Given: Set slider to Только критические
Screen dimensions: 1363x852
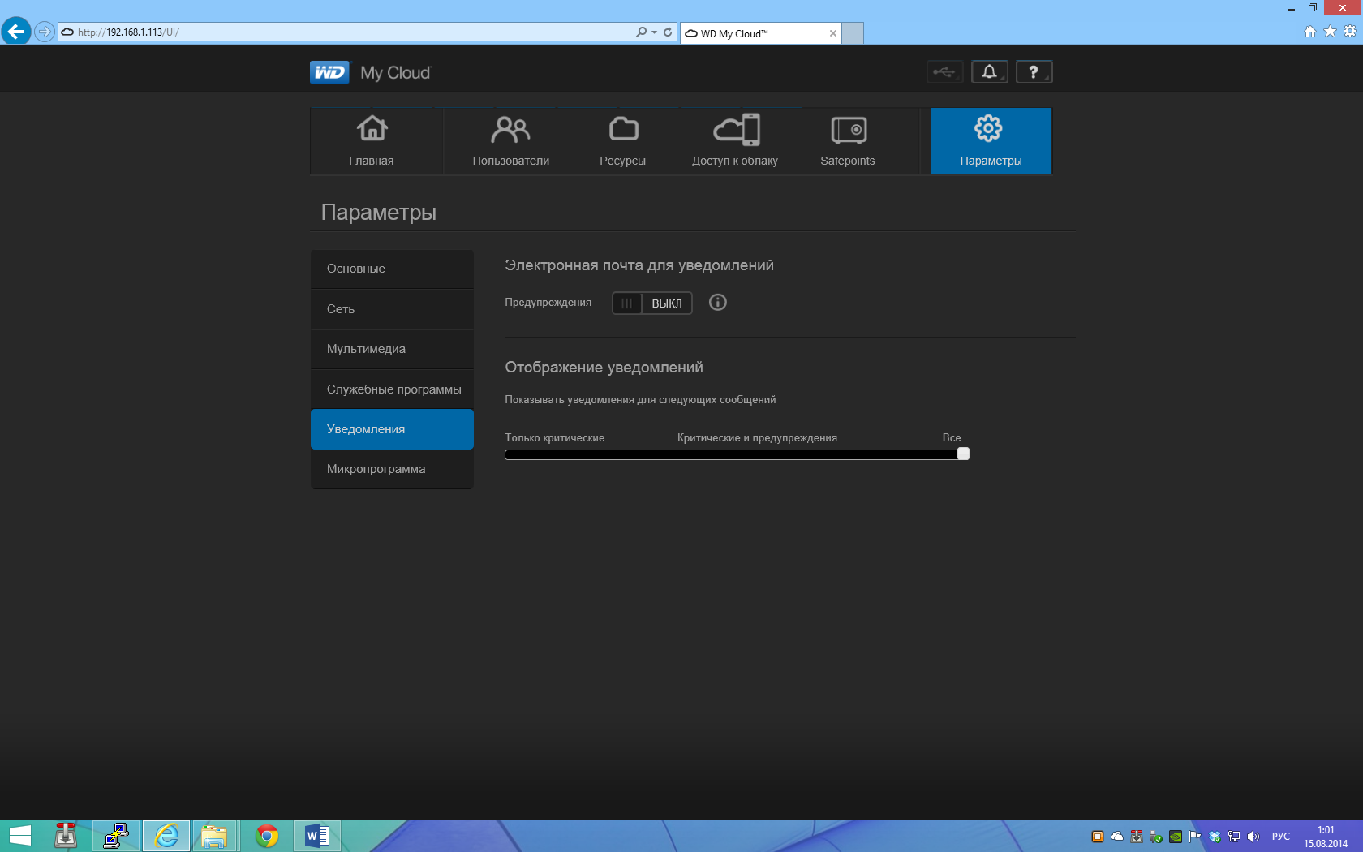Looking at the screenshot, I should [555, 438].
